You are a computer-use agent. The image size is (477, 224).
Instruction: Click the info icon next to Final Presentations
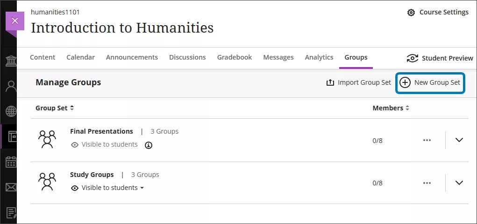point(149,145)
